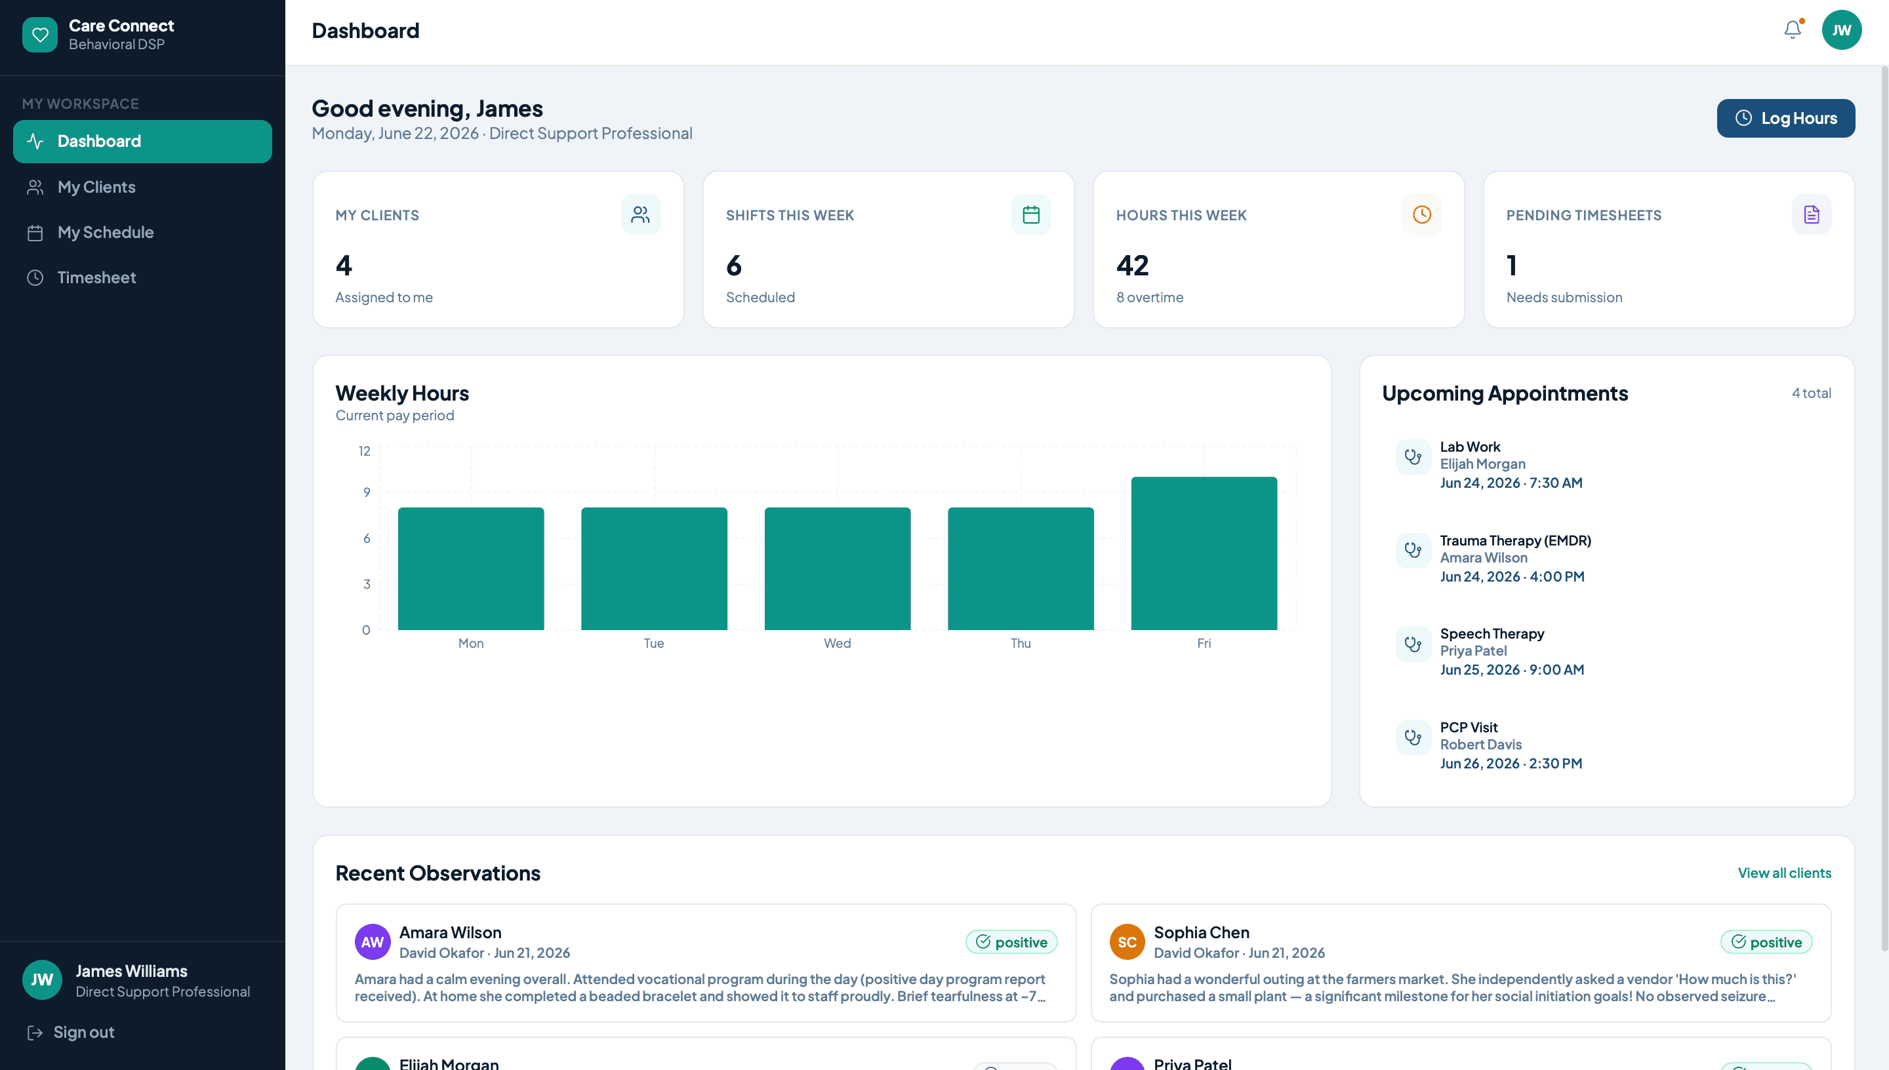Click the Good evening, James heading
The width and height of the screenshot is (1889, 1070).
pos(427,109)
